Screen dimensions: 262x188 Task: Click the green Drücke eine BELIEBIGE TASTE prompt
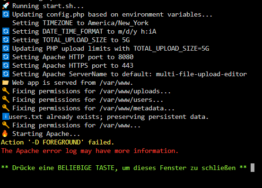coord(124,168)
